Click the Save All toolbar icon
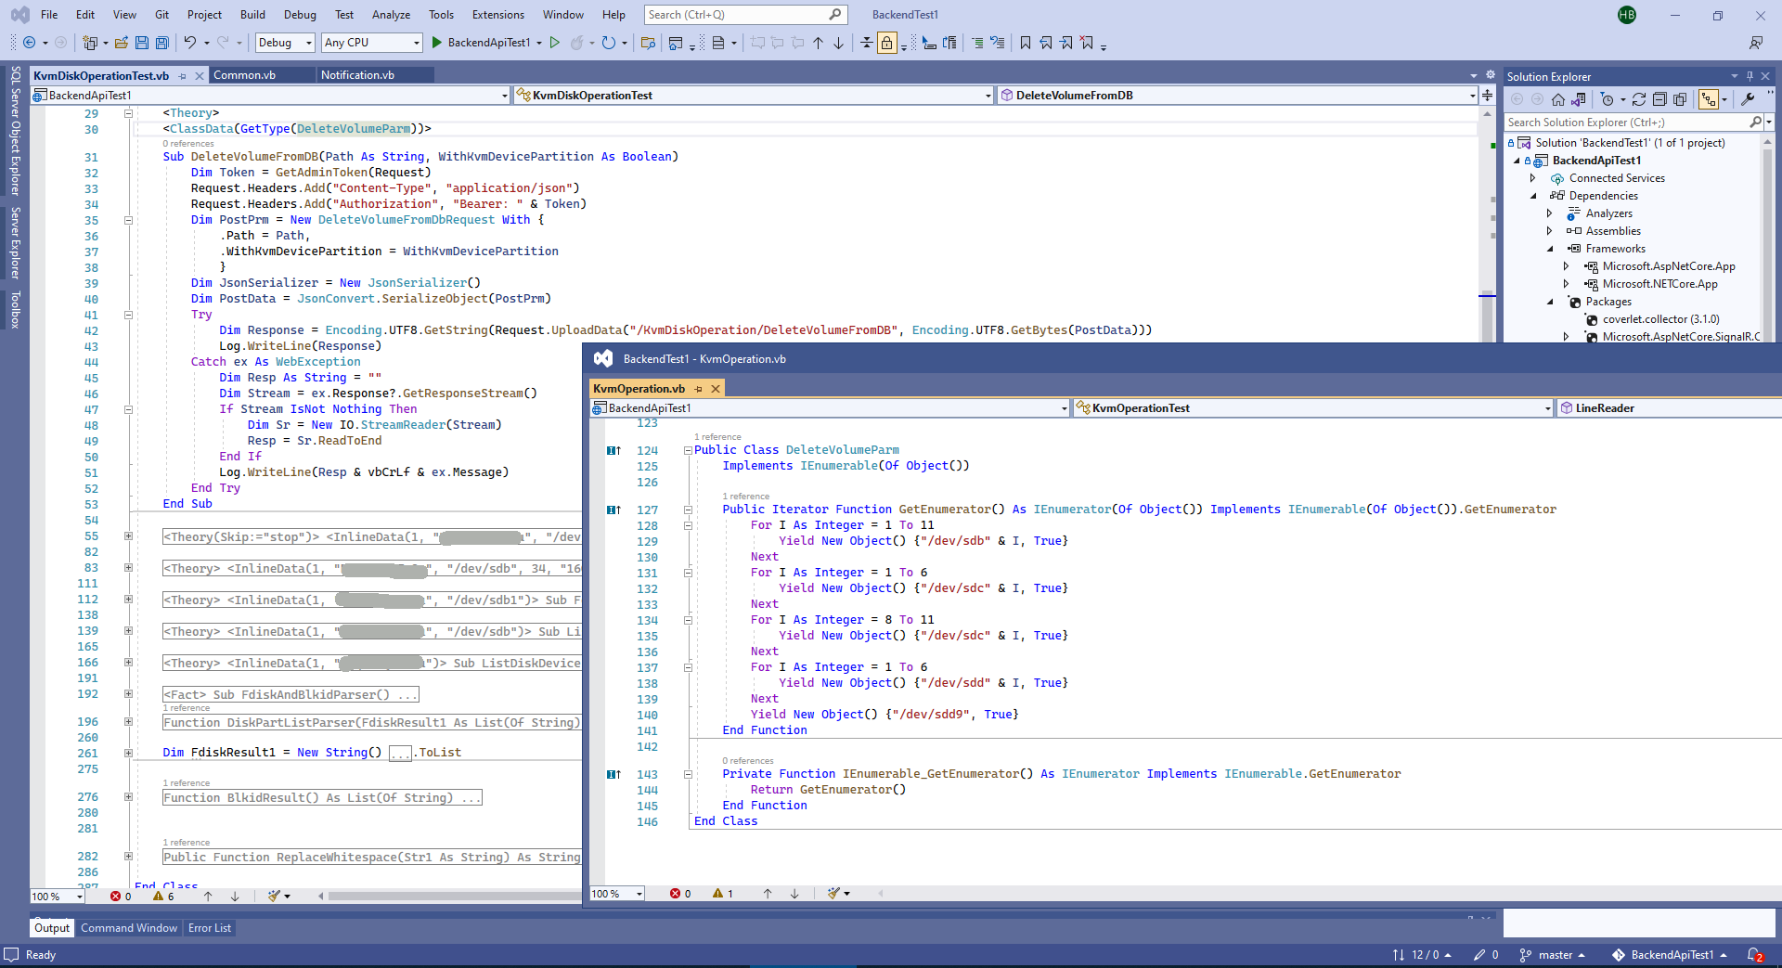 tap(162, 43)
